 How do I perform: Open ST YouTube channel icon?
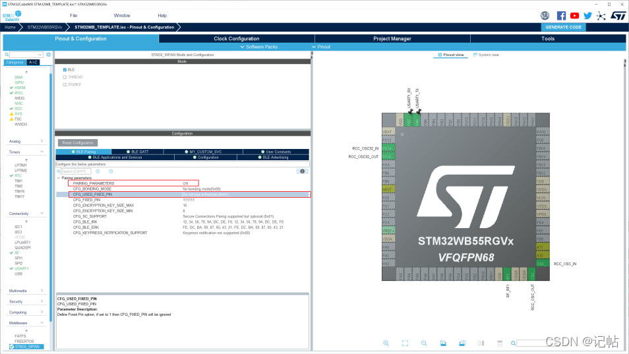[x=574, y=16]
